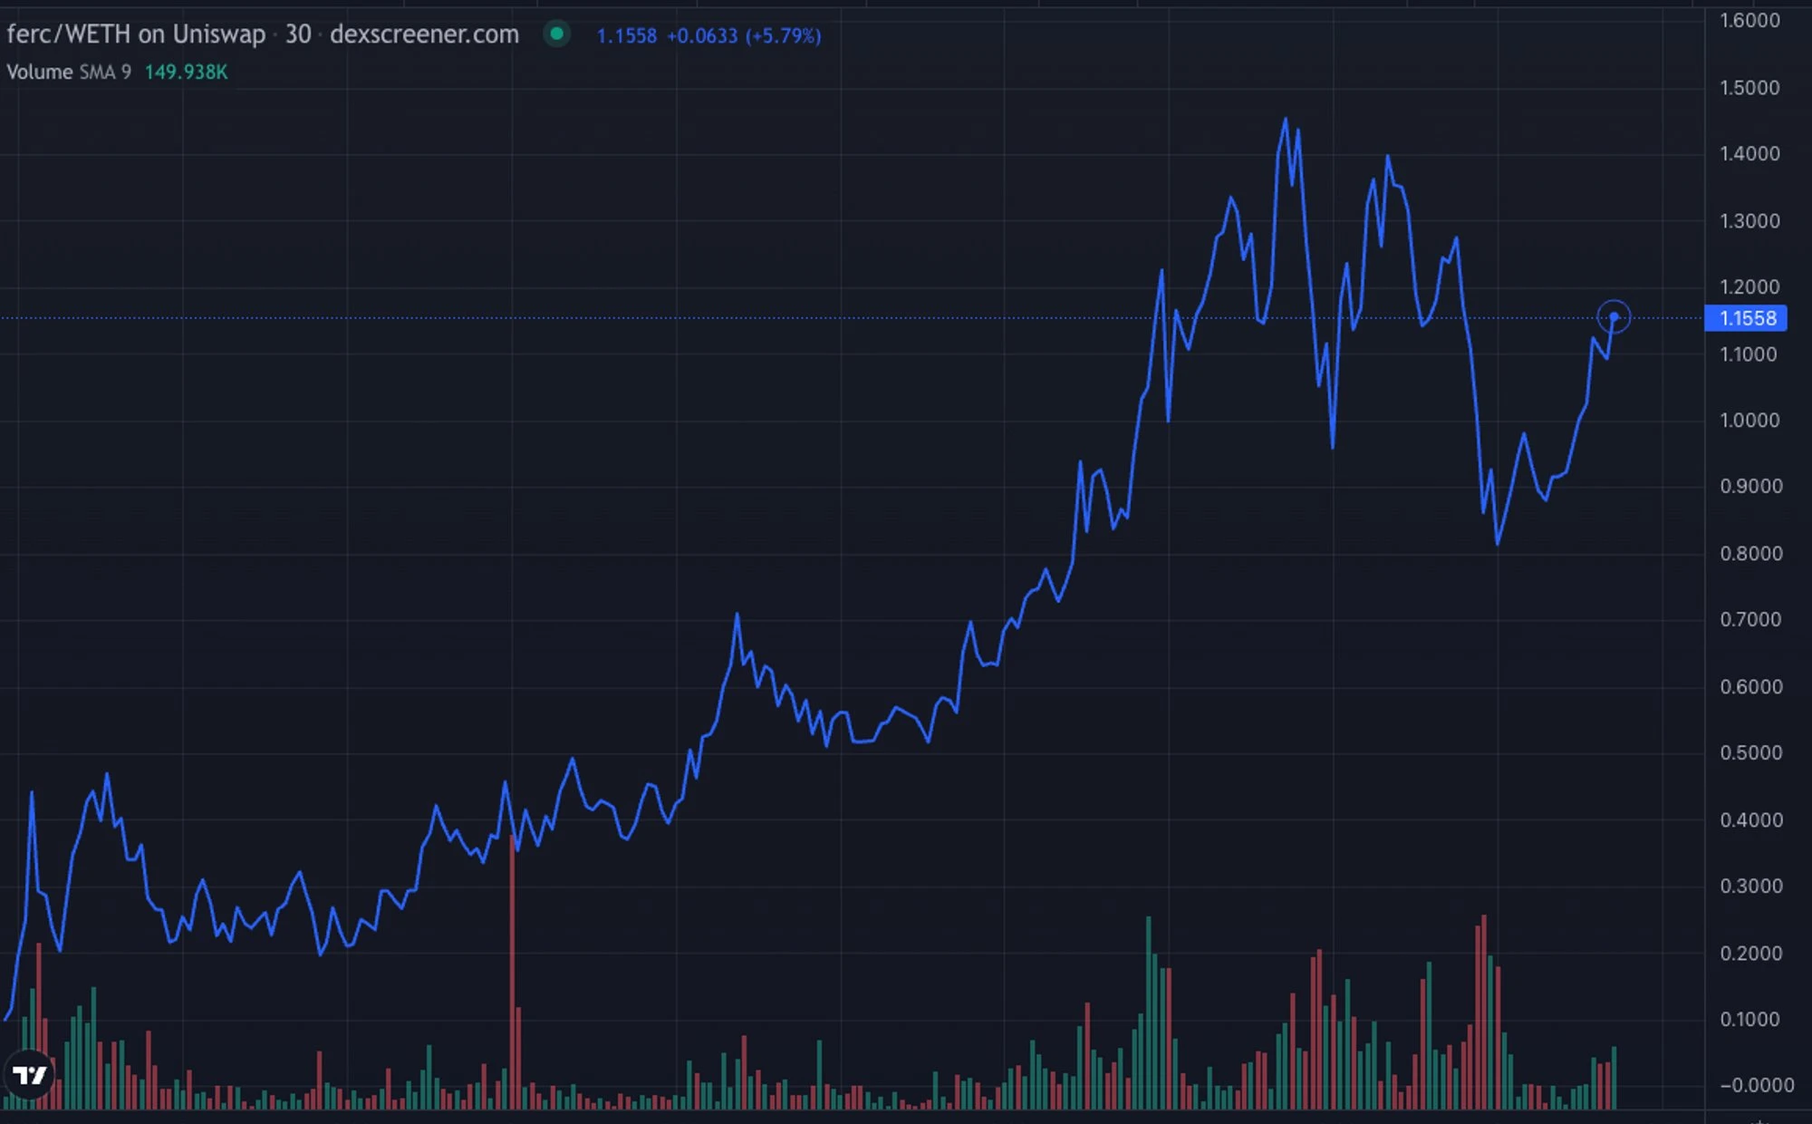Click the last green volume bar

pos(1614,1078)
